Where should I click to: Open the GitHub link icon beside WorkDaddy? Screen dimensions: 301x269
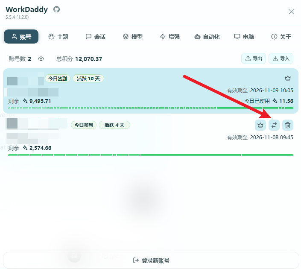coord(56,9)
